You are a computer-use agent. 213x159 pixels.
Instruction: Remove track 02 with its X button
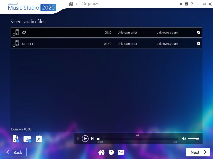(199, 32)
